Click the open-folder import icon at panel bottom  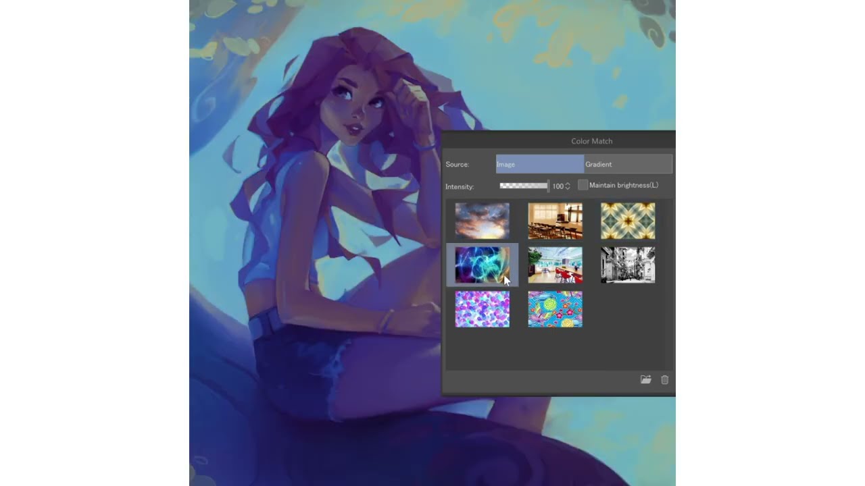[645, 380]
